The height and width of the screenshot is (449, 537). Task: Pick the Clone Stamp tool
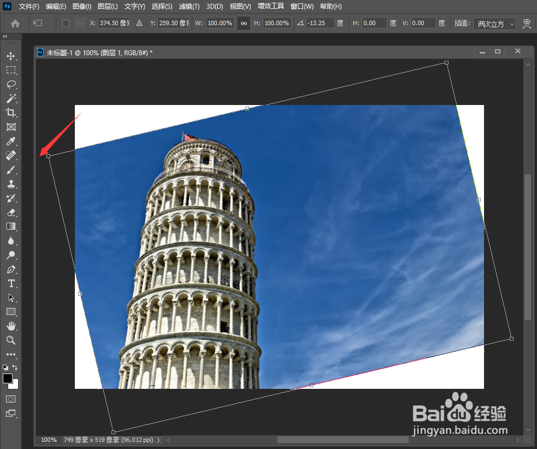[x=11, y=184]
